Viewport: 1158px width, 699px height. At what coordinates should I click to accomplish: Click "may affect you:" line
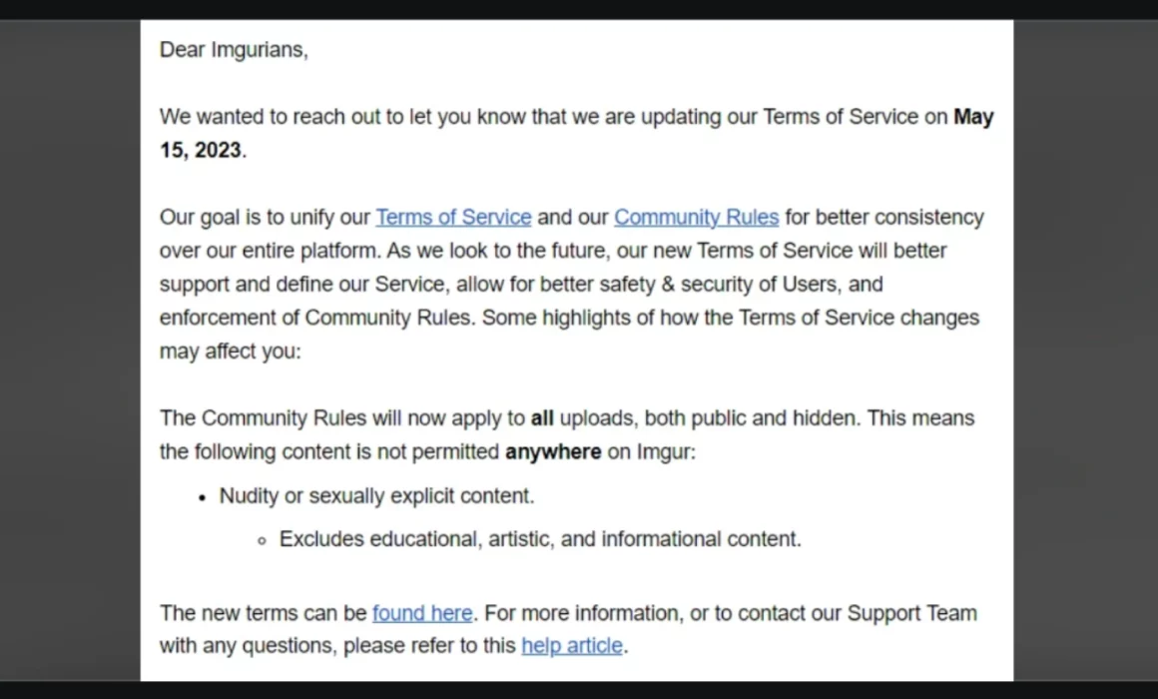pyautogui.click(x=230, y=351)
